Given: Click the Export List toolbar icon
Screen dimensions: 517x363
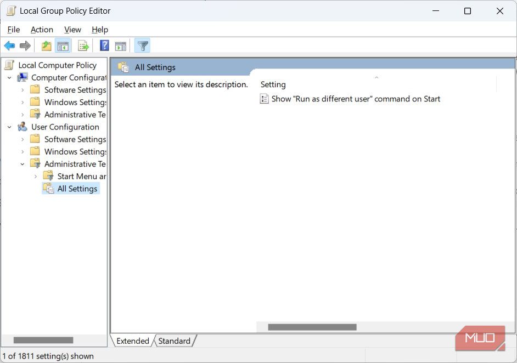Looking at the screenshot, I should [x=83, y=46].
